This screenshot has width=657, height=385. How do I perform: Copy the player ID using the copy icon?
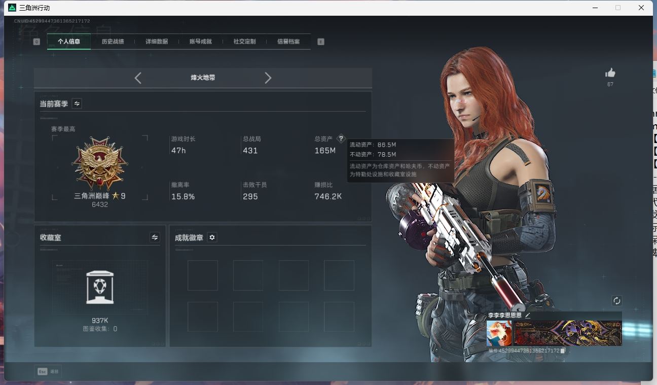click(x=563, y=351)
